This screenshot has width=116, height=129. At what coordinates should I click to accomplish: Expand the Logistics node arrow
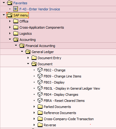[x=10, y=34]
